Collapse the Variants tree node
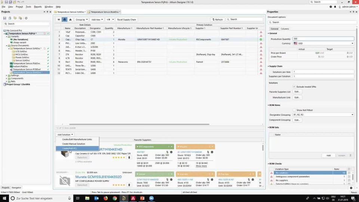The height and width of the screenshot is (202, 359). [x=7, y=37]
